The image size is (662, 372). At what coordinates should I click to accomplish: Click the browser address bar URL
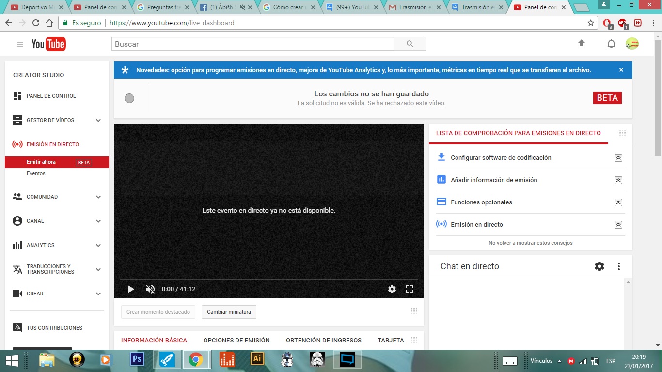pos(172,23)
